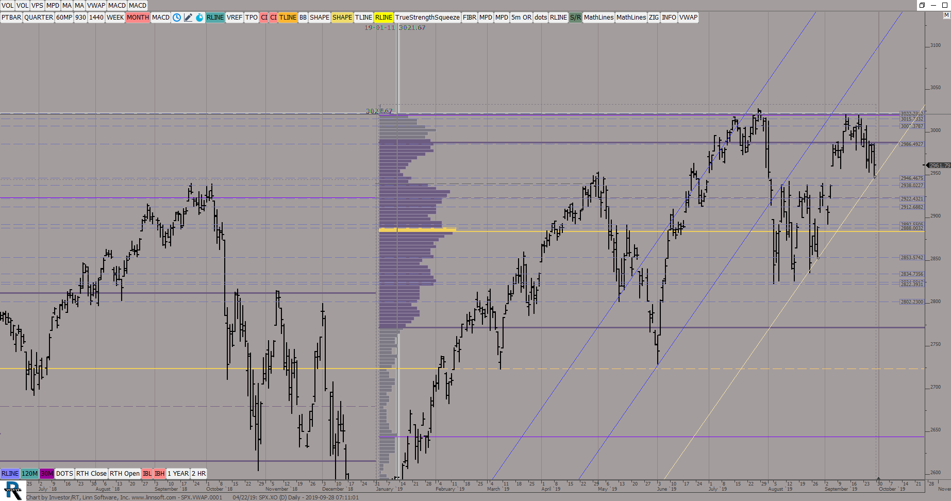Screen dimensions: 951x501
Task: Click the white SHAPE button
Action: click(x=320, y=18)
